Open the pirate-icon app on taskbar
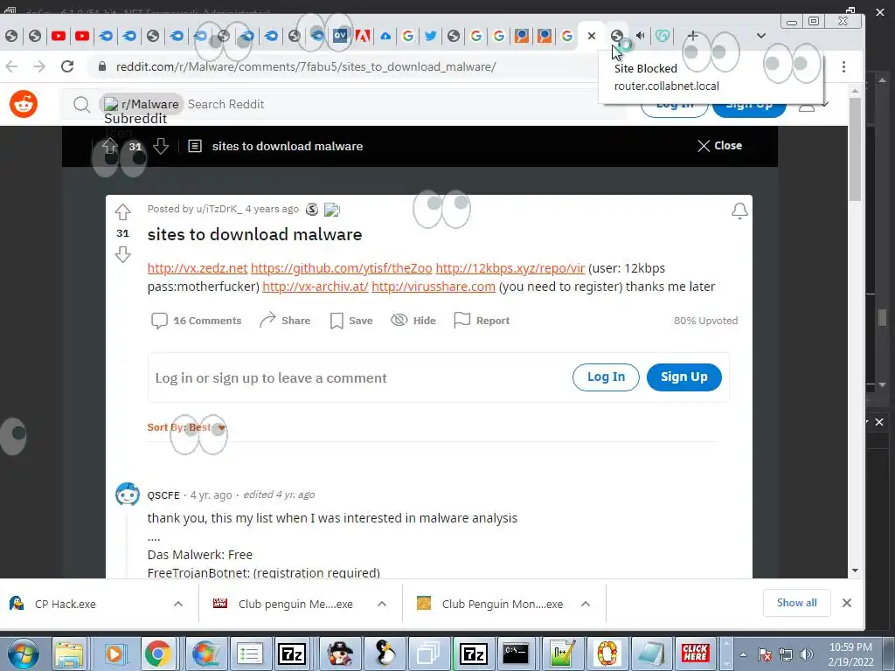 coord(338,654)
